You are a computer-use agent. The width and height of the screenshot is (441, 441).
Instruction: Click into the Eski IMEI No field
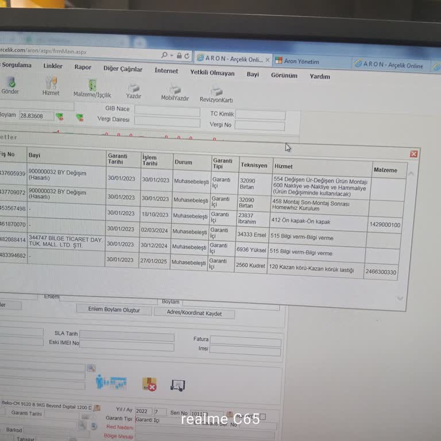click(127, 345)
